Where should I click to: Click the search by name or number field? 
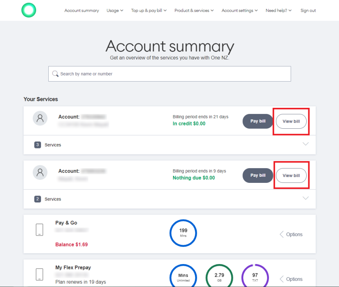coord(169,73)
